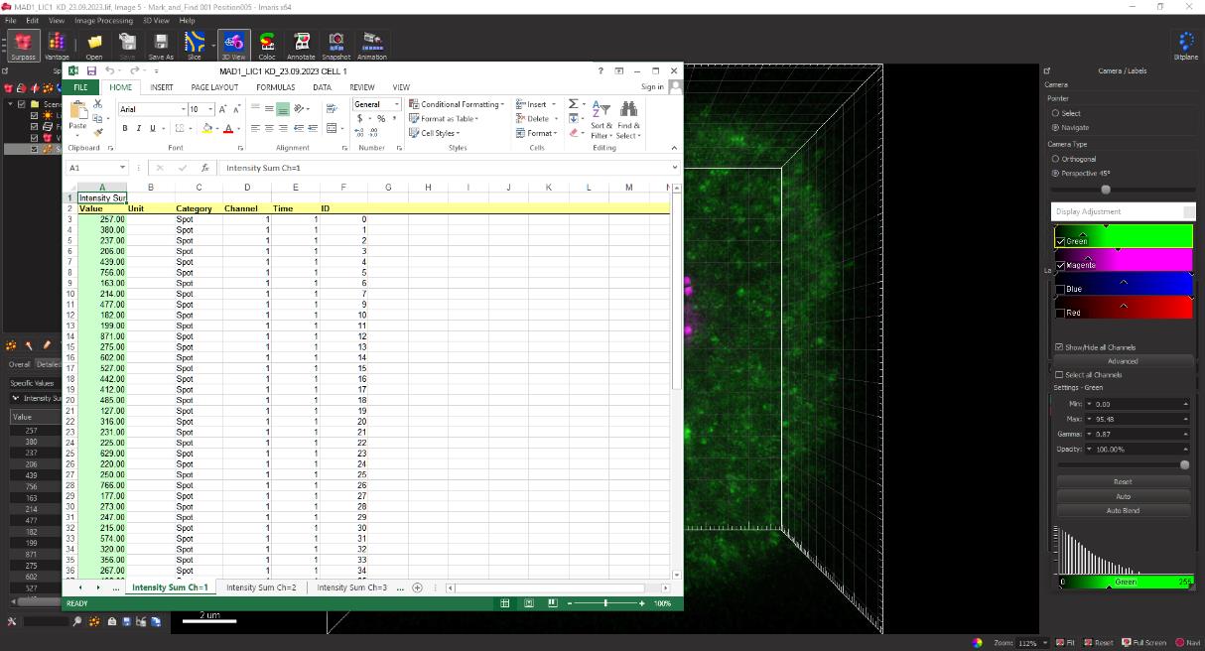Enable the Blue channel checkbox

pos(1061,289)
